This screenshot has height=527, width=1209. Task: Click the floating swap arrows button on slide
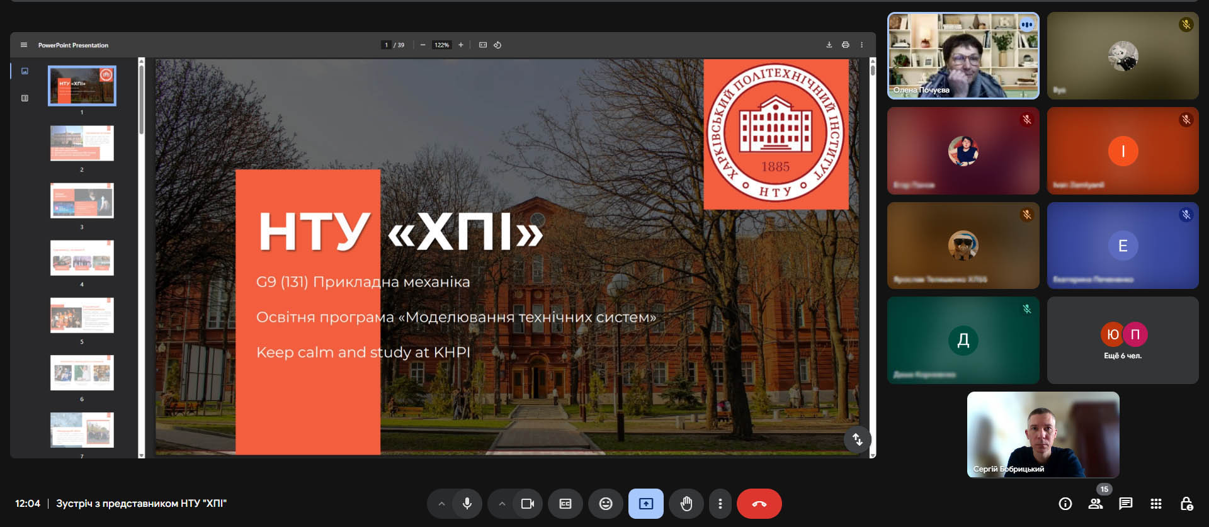(857, 439)
